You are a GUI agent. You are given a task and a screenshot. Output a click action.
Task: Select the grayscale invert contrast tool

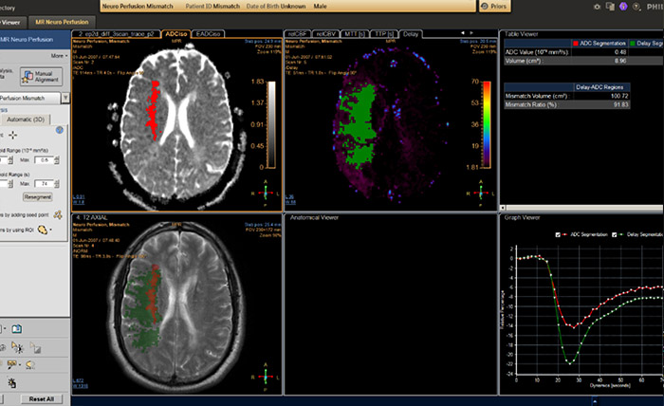[x=36, y=348]
